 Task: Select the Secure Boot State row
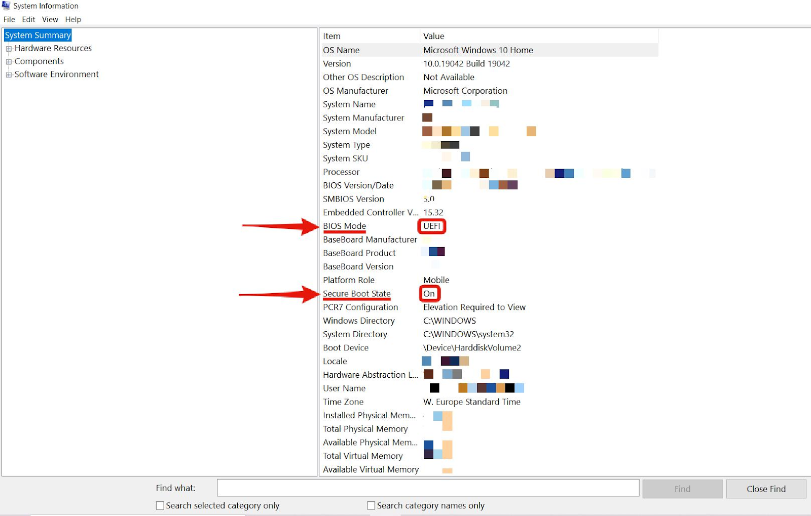[x=357, y=294]
